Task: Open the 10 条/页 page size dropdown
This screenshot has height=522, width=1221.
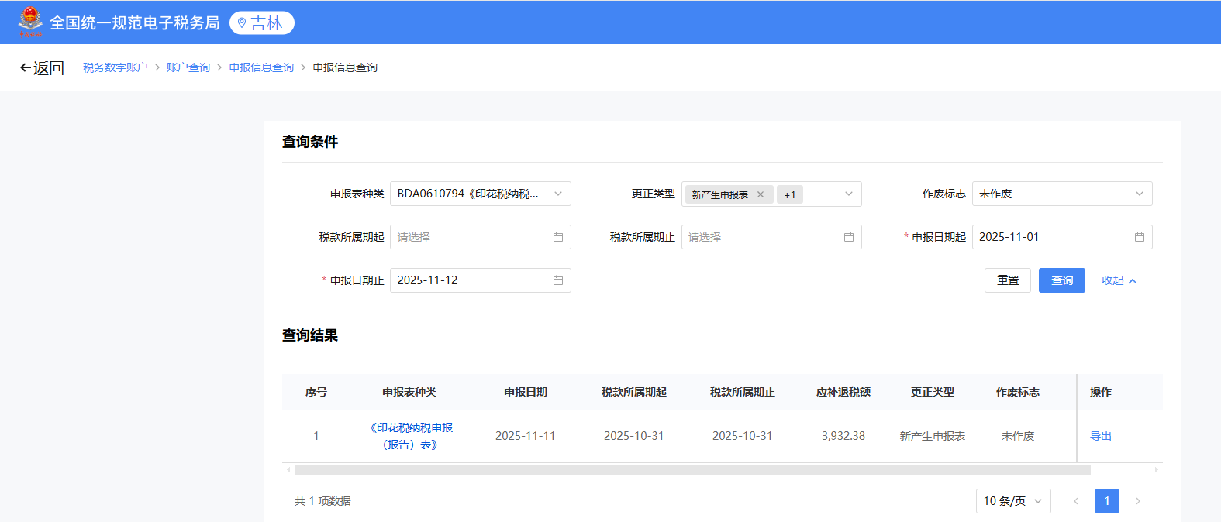Action: tap(1013, 501)
